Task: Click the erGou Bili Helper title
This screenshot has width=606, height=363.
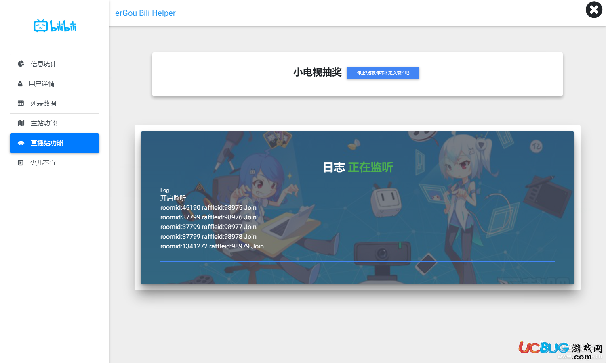Action: tap(145, 13)
